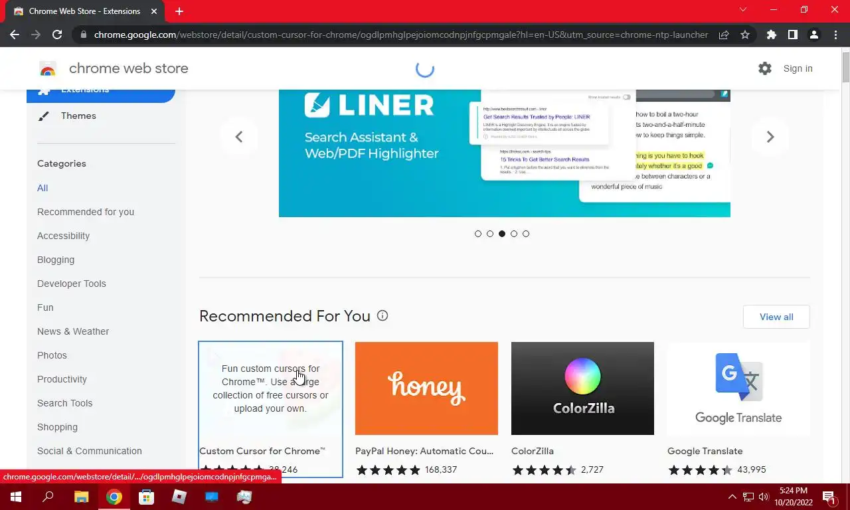Open a new tab with the plus button
Image resolution: width=850 pixels, height=510 pixels.
(x=179, y=11)
